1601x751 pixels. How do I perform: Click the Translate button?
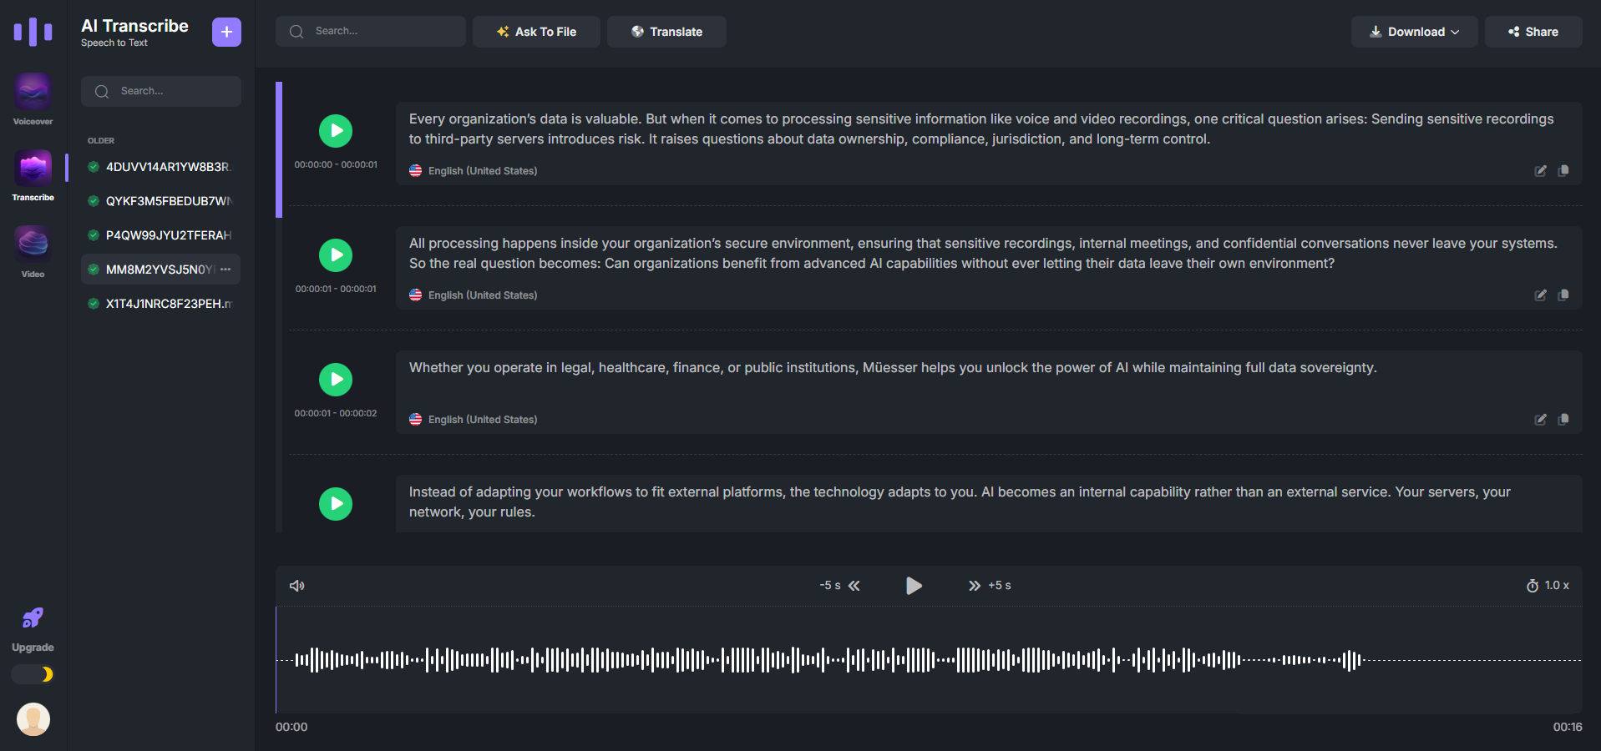[x=666, y=32]
